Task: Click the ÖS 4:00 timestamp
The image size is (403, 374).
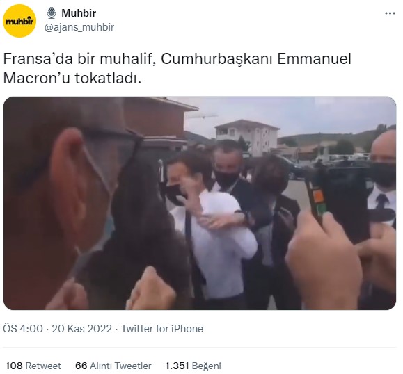Action: [23, 329]
